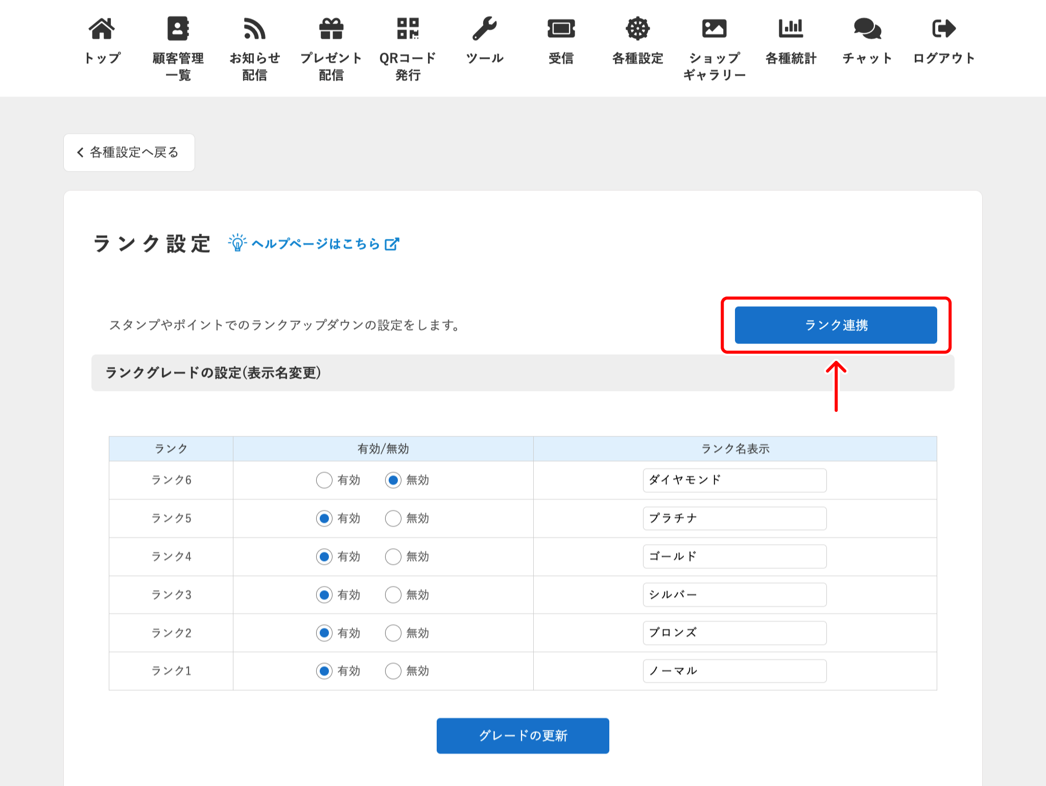Open QR code issue icon
Image resolution: width=1046 pixels, height=786 pixels.
[x=408, y=29]
